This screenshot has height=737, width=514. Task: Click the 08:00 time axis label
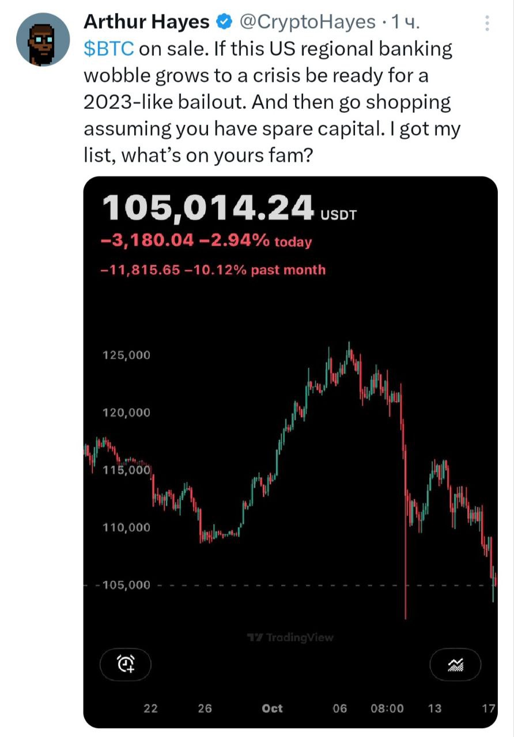click(x=387, y=709)
